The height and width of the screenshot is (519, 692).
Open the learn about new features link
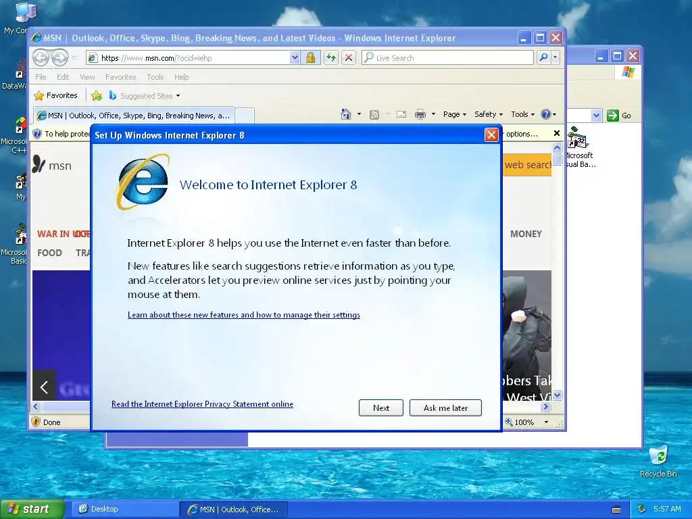click(x=243, y=315)
